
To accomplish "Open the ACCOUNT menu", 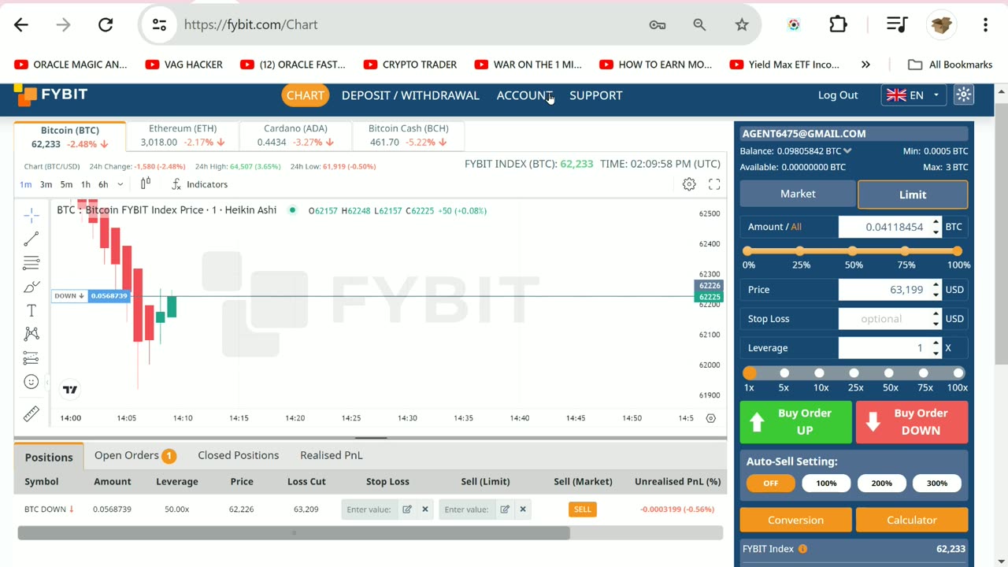I will pos(524,95).
